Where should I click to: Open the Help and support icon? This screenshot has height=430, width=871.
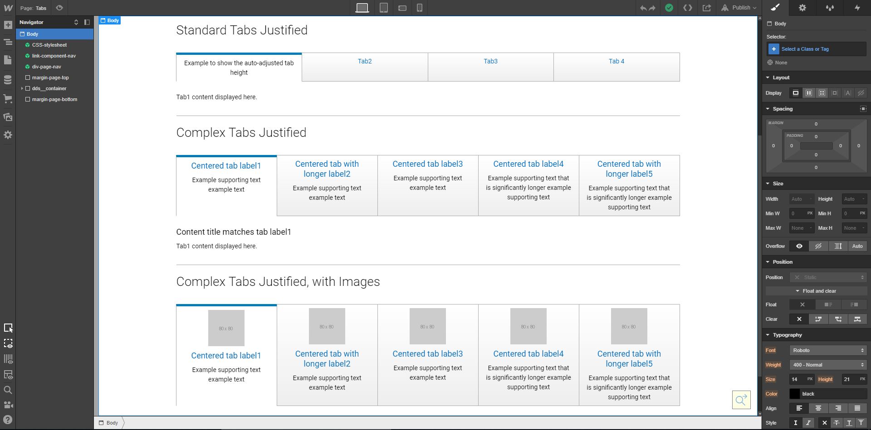tap(8, 420)
